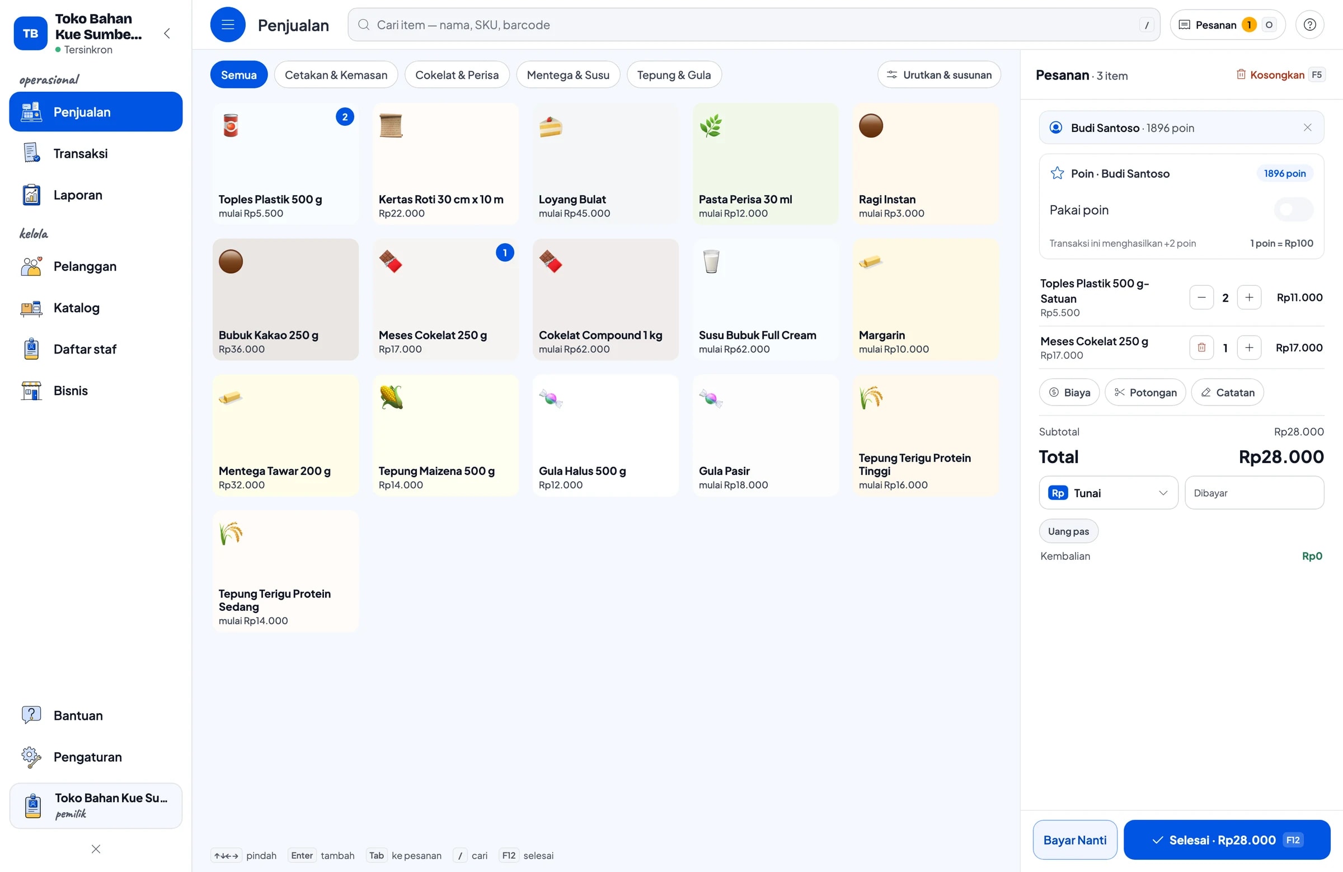The height and width of the screenshot is (872, 1343).
Task: Open Urutkan & susunan options
Action: [x=938, y=75]
